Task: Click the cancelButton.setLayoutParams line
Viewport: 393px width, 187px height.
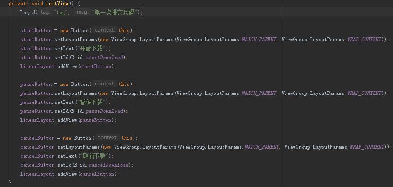Action: pyautogui.click(x=206, y=147)
